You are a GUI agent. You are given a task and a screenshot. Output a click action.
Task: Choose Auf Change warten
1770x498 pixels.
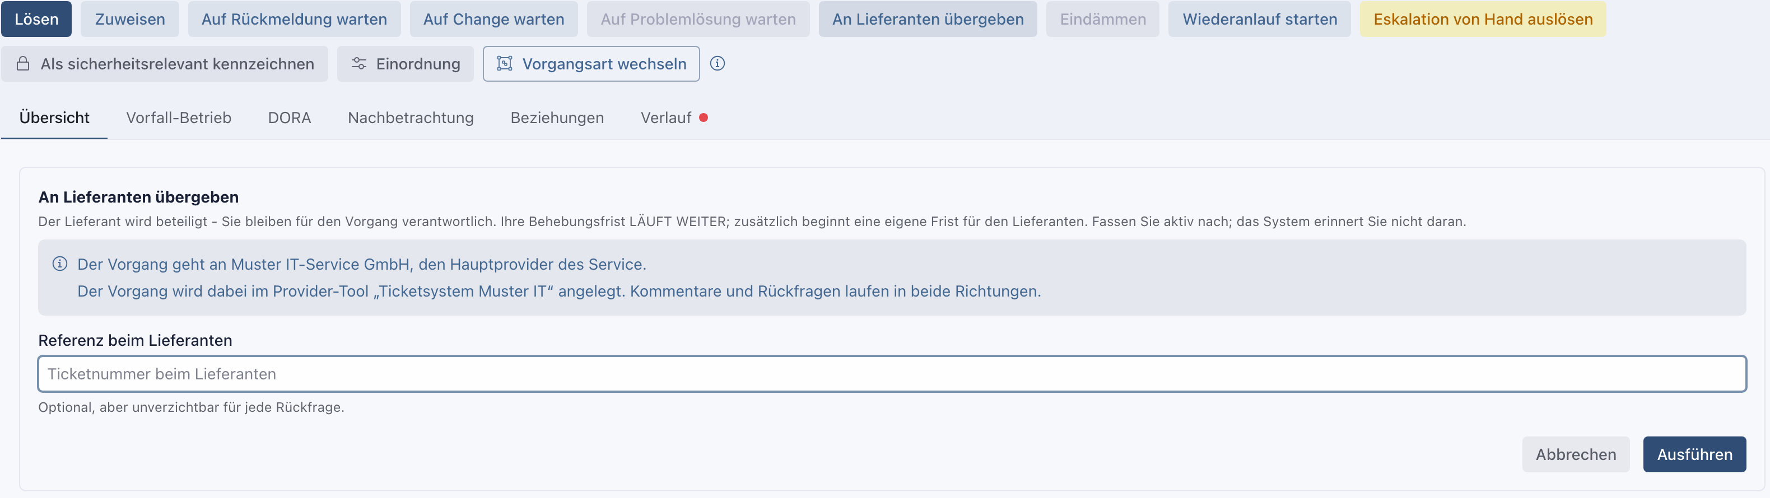tap(493, 19)
